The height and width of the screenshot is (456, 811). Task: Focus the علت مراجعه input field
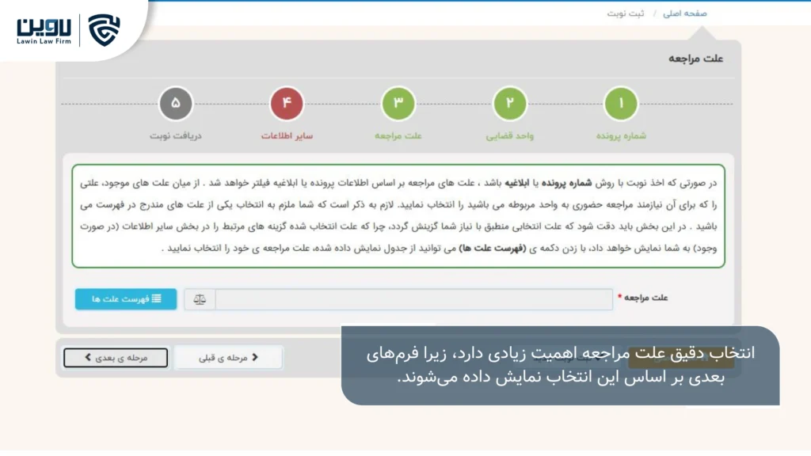[413, 299]
